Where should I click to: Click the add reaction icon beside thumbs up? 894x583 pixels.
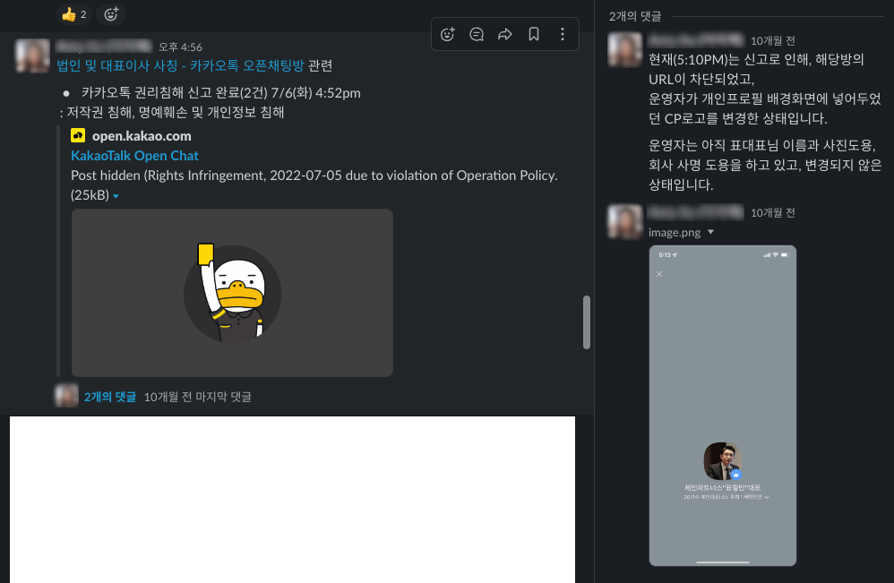pos(110,13)
